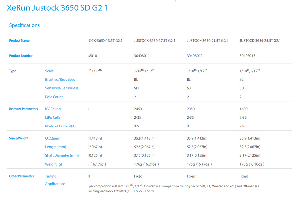
Task: Click the Other Parameters section label
Action: tap(21, 176)
